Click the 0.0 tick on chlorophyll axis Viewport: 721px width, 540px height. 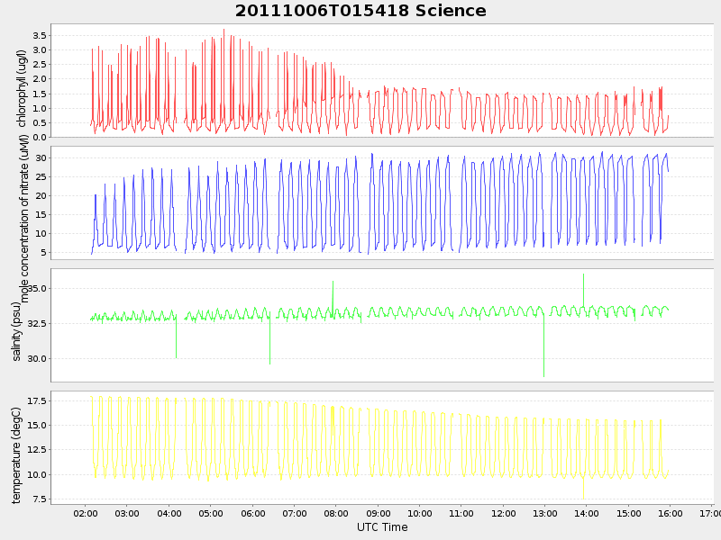tap(39, 137)
